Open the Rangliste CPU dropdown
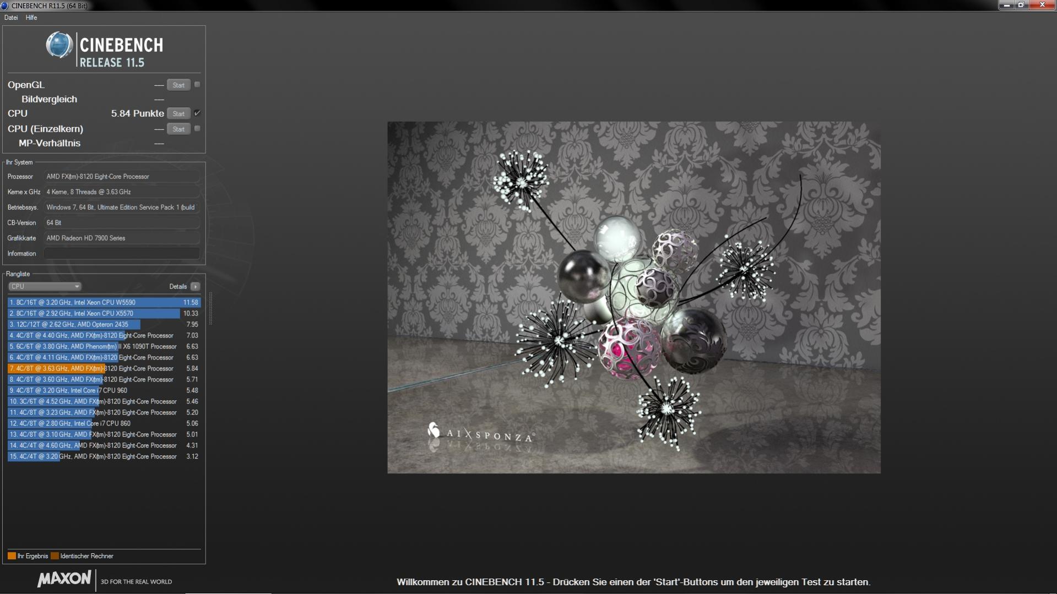Image resolution: width=1057 pixels, height=594 pixels. tap(45, 286)
